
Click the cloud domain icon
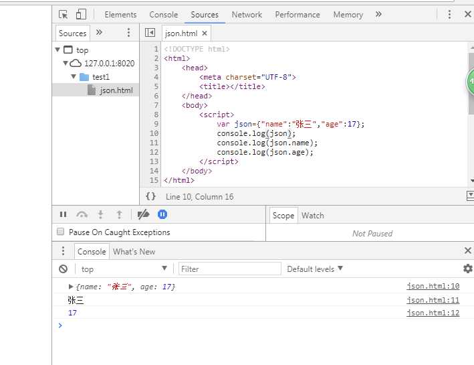coord(76,63)
